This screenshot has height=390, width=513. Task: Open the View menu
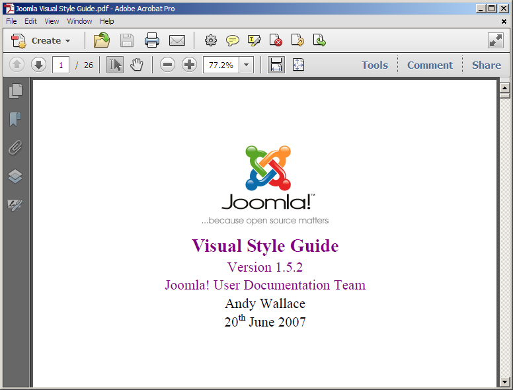click(52, 21)
